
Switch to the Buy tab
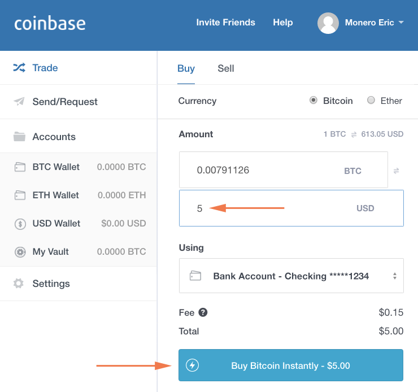pyautogui.click(x=186, y=68)
